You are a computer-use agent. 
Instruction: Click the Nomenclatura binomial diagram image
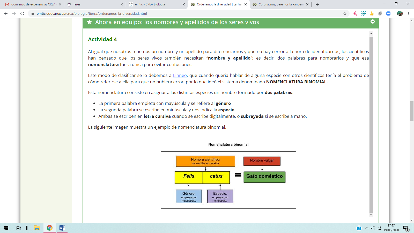pos(228,180)
